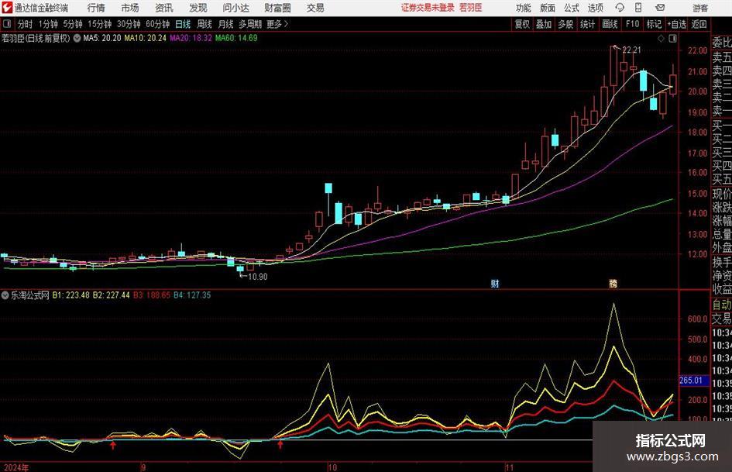Click the 10.90 low price label
Screen dimensions: 732x472
tap(258, 277)
